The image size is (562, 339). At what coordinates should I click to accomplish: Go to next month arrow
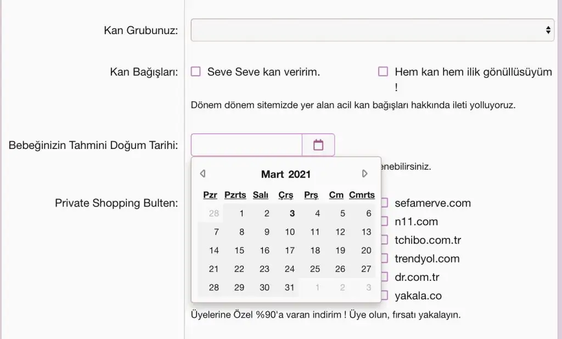pos(365,174)
